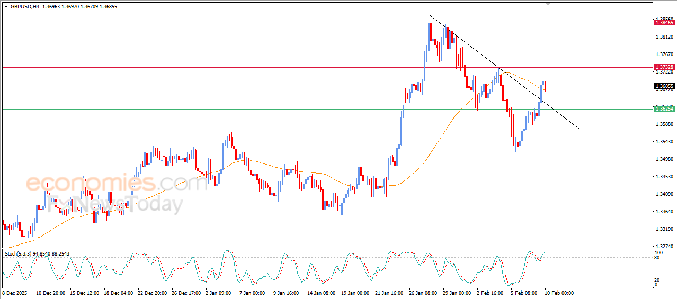
Task: Click the 2 Jan 09:00 time label
Action: pos(219,293)
